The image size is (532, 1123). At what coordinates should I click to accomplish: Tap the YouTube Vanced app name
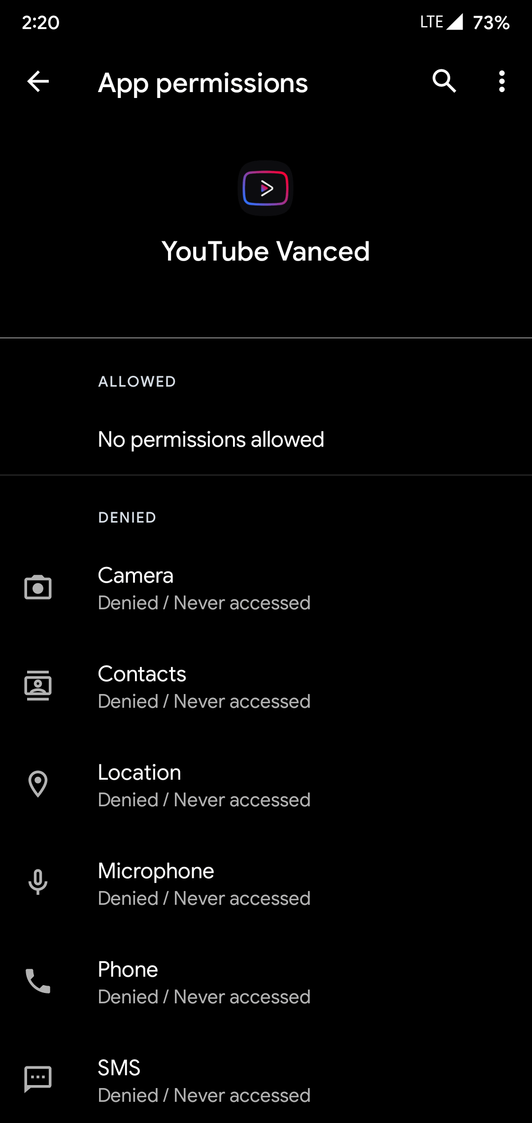(266, 252)
